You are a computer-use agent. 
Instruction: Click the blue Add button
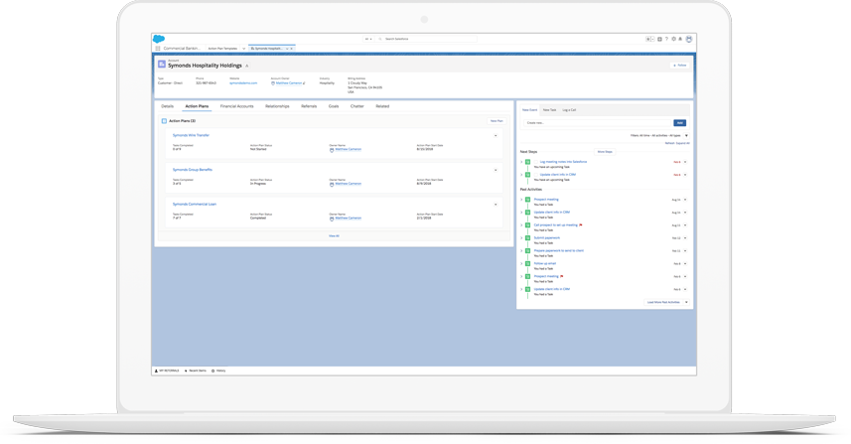tap(679, 123)
